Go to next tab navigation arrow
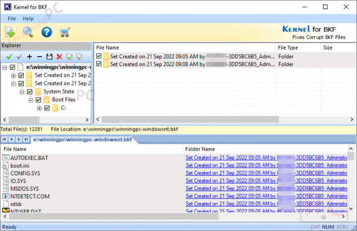The width and height of the screenshot is (357, 231). (x=19, y=139)
